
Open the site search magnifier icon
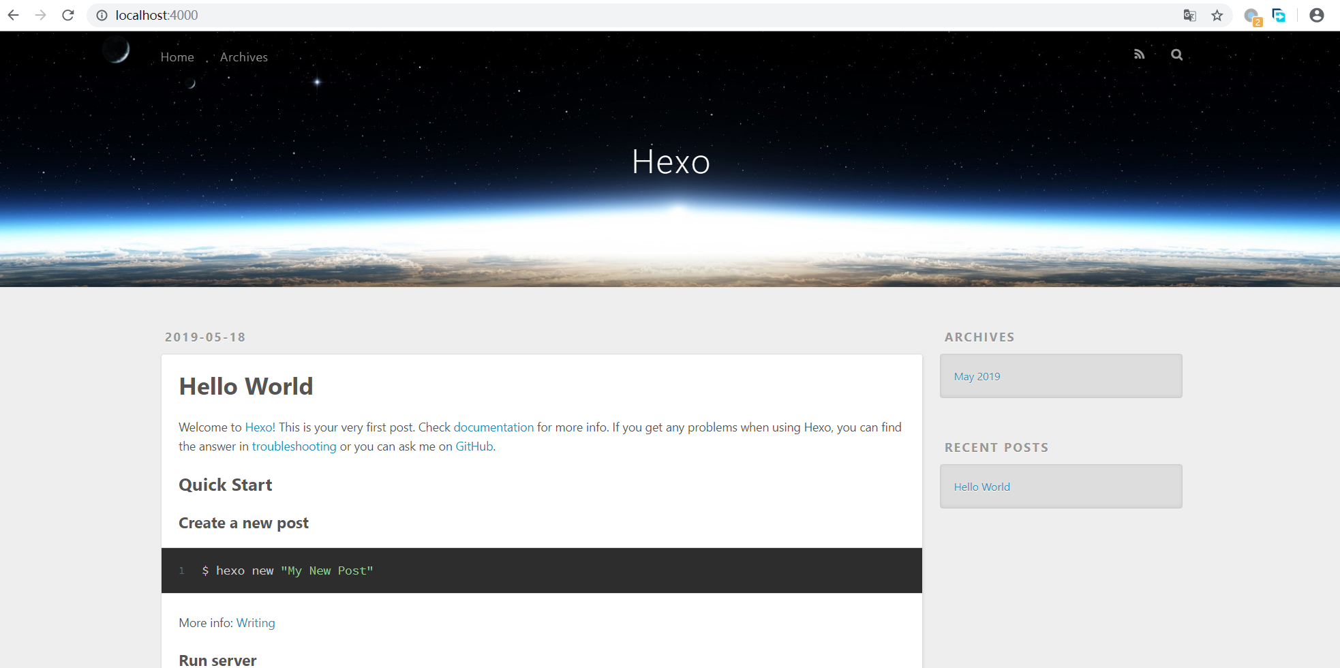pos(1176,55)
